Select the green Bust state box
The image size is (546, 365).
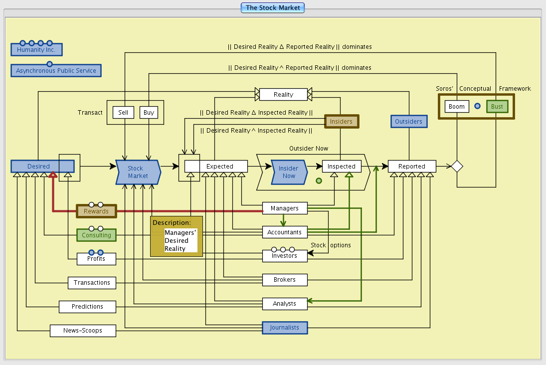[x=497, y=107]
